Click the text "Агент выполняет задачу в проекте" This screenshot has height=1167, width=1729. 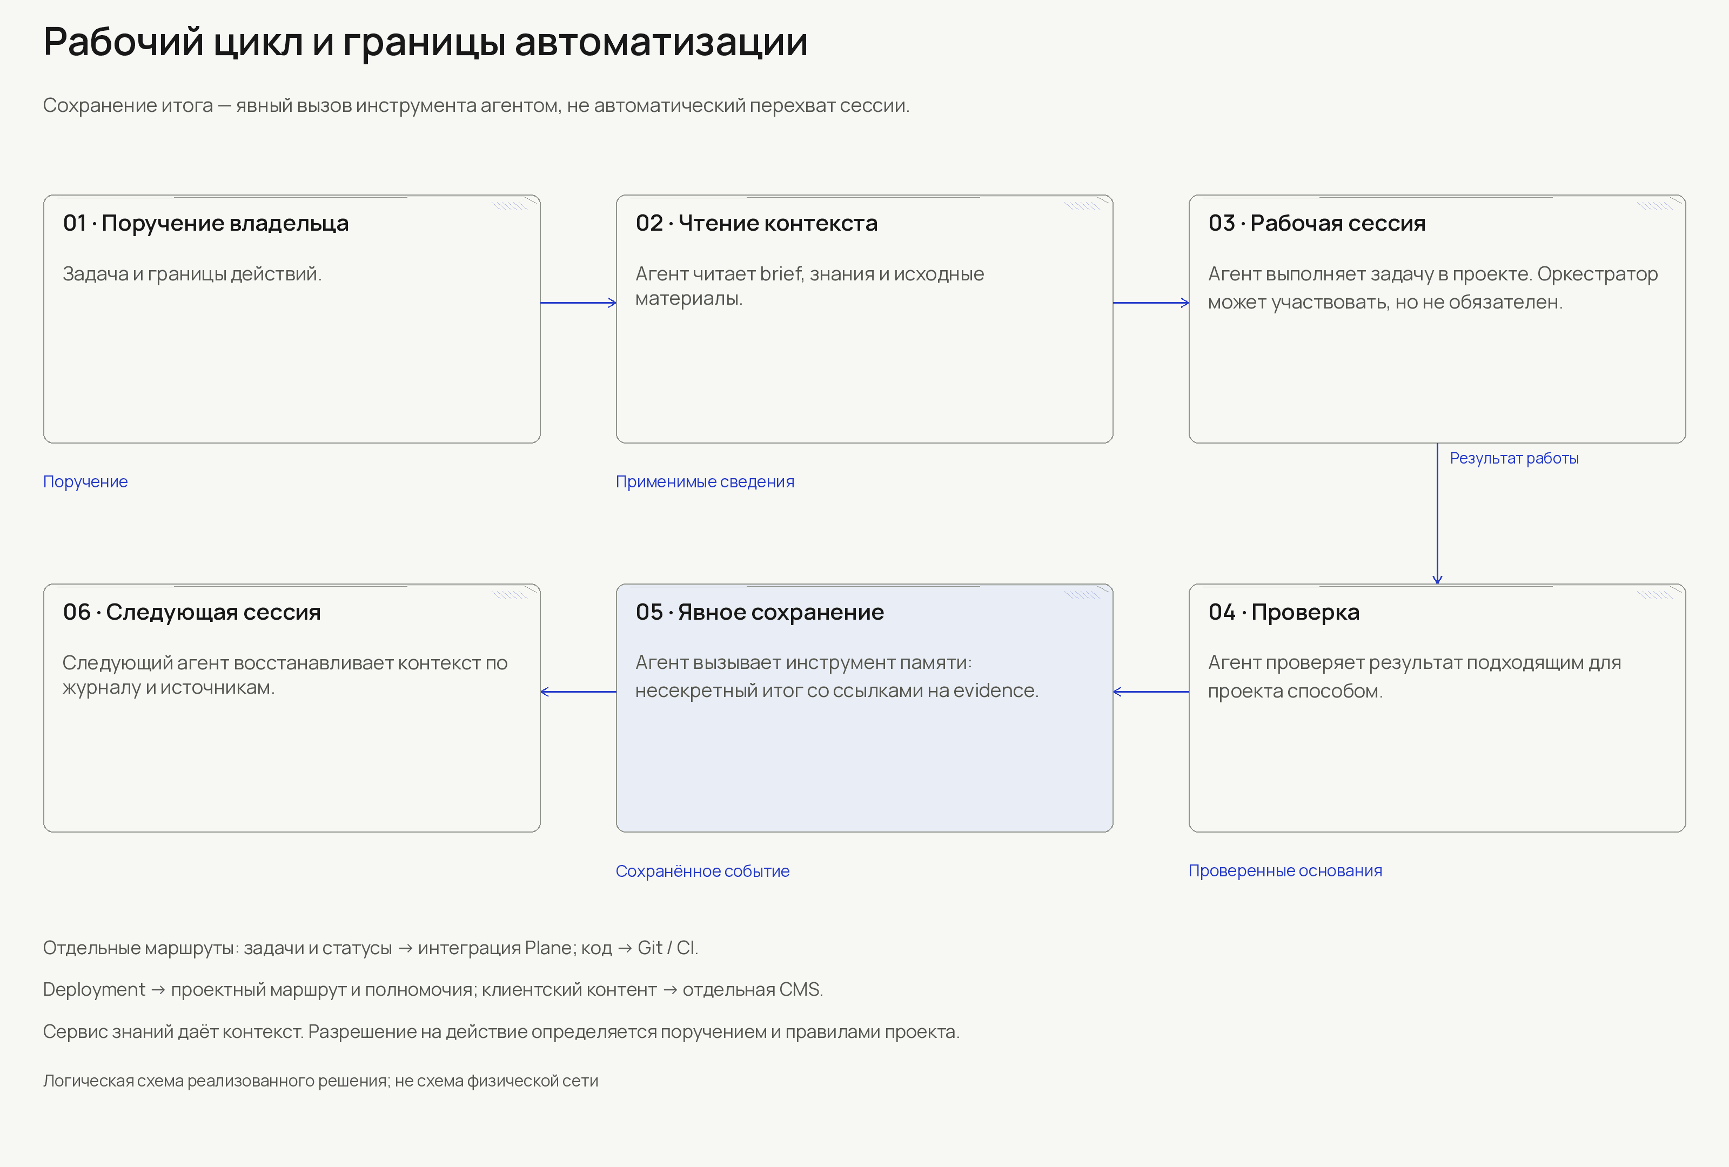pos(1370,274)
